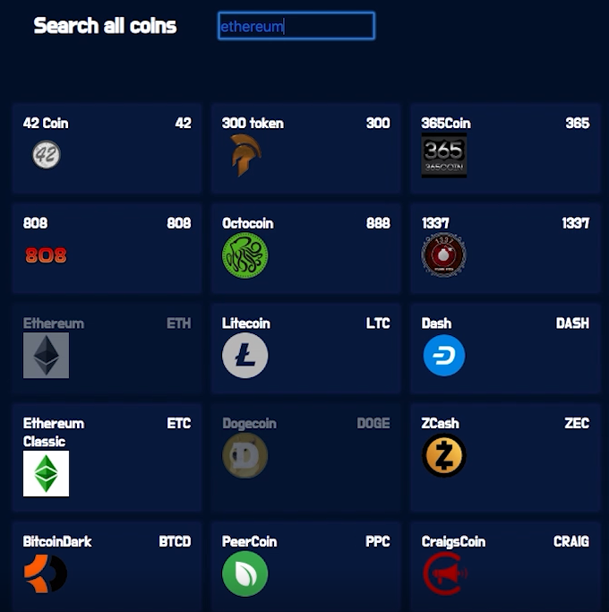Select the Litecoin silver L icon
609x612 pixels.
tap(244, 356)
